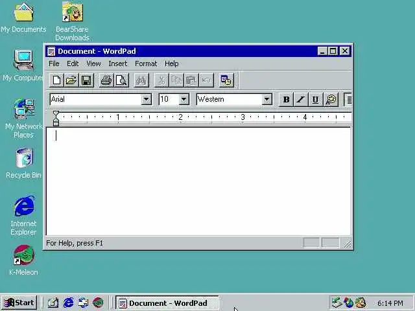Screen dimensions: 415x311
Task: Minimize the WordPad window
Action: coord(322,51)
